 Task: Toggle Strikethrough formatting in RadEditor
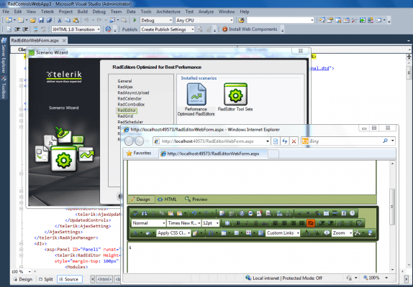(x=265, y=223)
